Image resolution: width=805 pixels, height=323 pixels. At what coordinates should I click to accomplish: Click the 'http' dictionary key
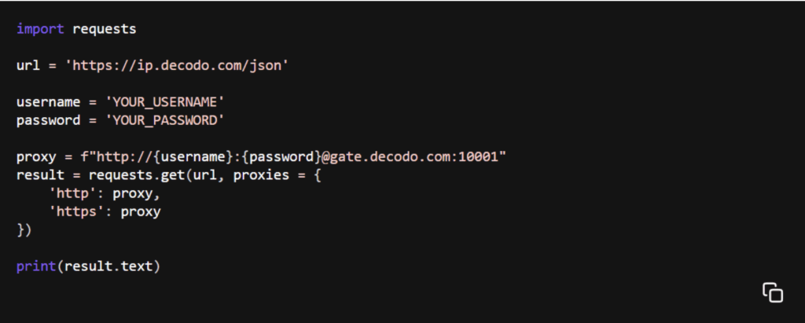pos(68,193)
